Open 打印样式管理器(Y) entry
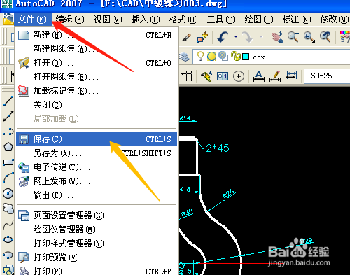This screenshot has width=350, height=275. (97, 244)
